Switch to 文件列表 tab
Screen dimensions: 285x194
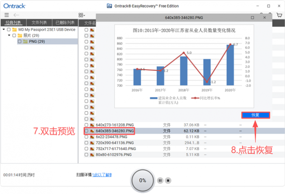click(39, 23)
